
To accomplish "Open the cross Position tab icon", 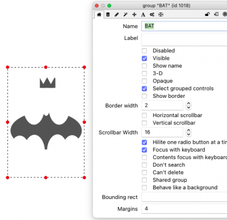I will (x=134, y=15).
